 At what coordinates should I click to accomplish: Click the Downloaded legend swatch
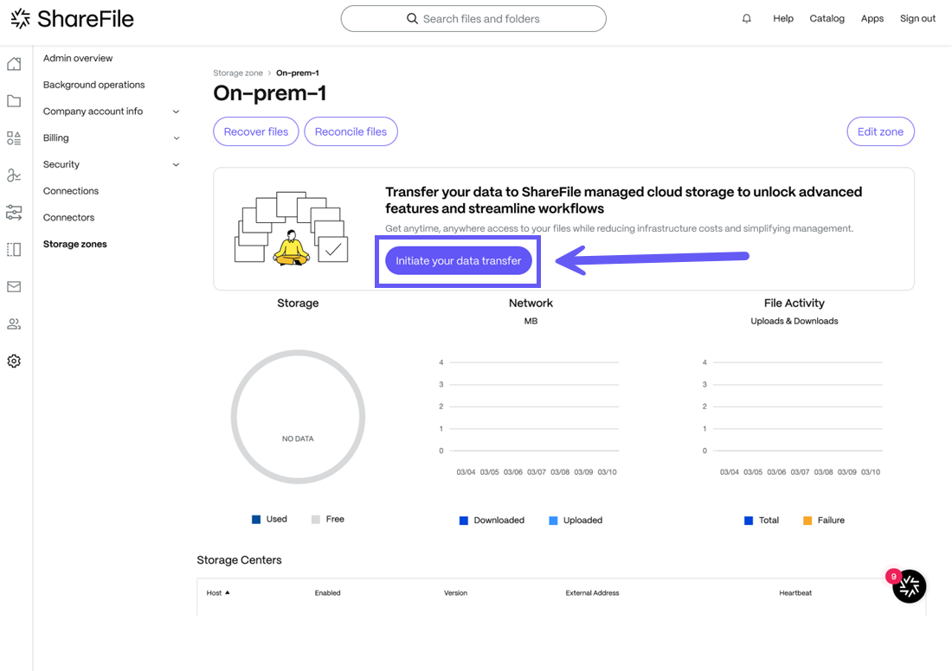[x=464, y=521]
